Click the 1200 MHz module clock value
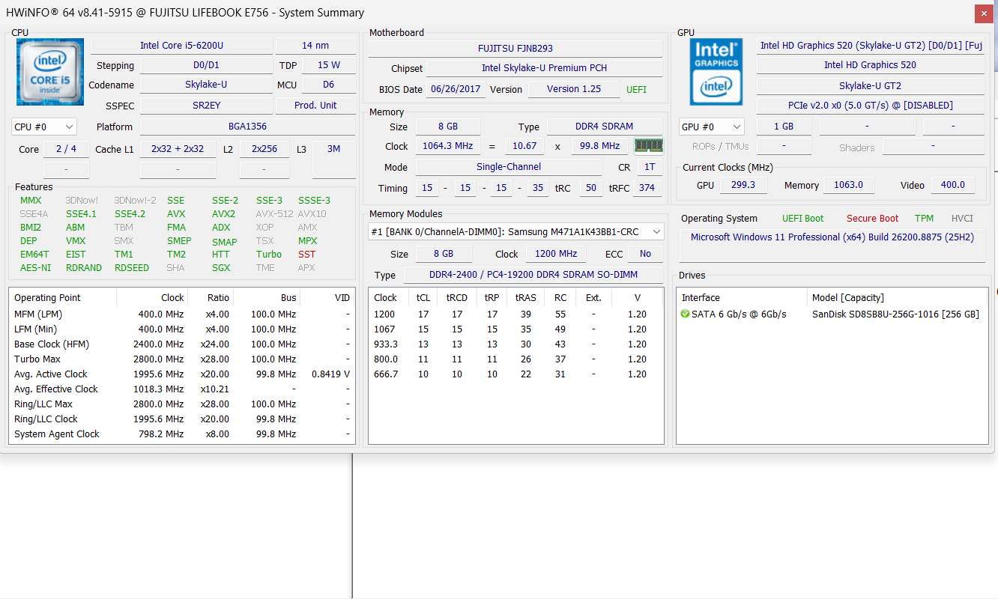Viewport: 998px width, 599px height. [x=556, y=254]
